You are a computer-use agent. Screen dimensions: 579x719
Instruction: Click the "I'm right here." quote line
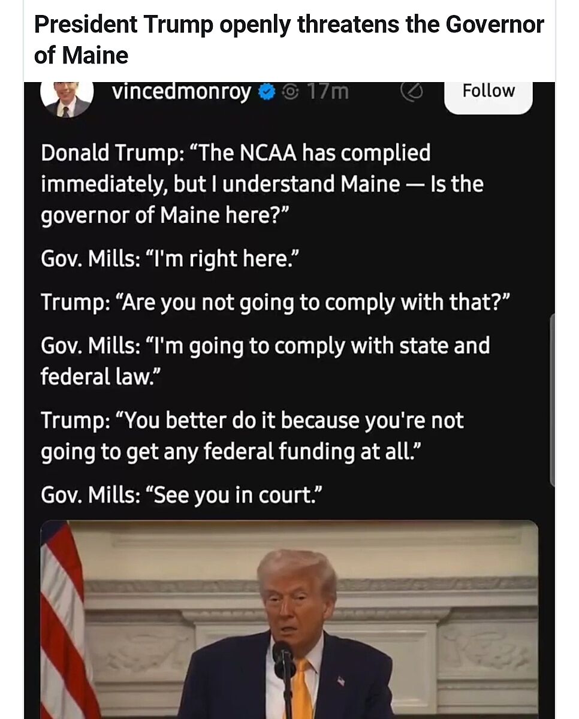click(x=170, y=259)
